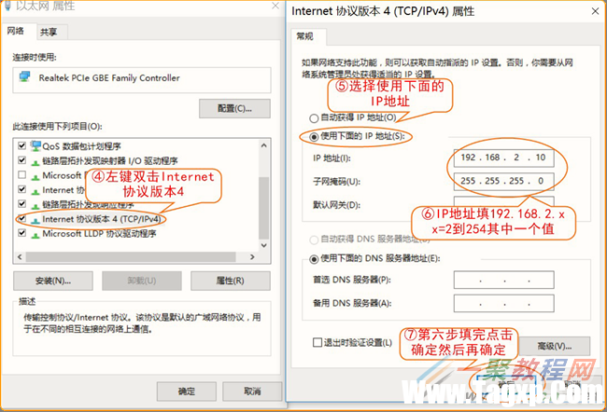The image size is (607, 412).
Task: Click the Internet 协议版本 4 protocol icon
Action: (35, 220)
